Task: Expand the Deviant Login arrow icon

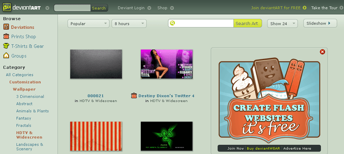Action: point(149,8)
